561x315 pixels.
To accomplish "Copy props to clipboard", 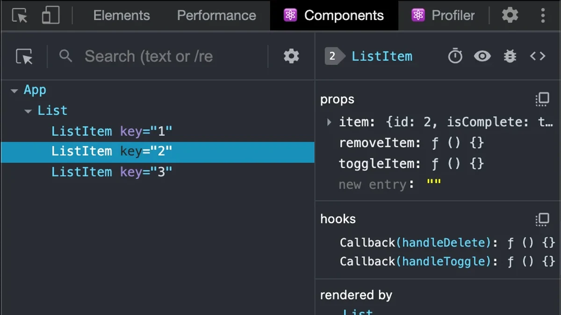I will 542,99.
